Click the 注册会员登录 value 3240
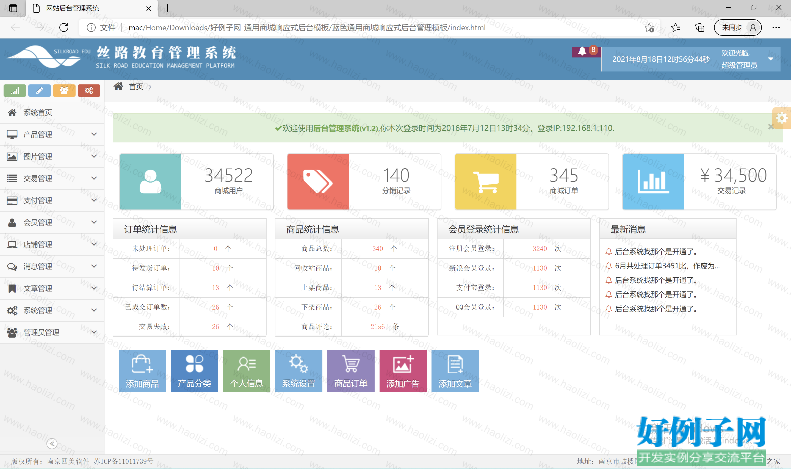The width and height of the screenshot is (791, 469). click(x=540, y=249)
